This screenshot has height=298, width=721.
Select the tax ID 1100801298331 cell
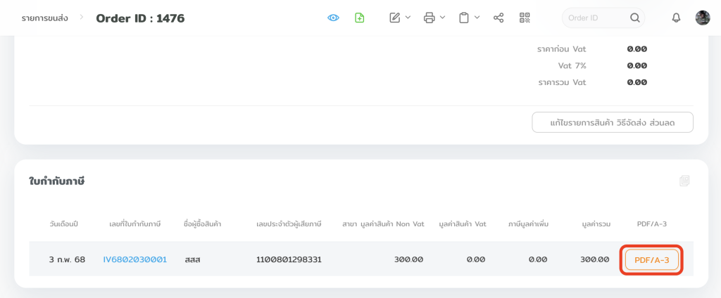click(289, 259)
